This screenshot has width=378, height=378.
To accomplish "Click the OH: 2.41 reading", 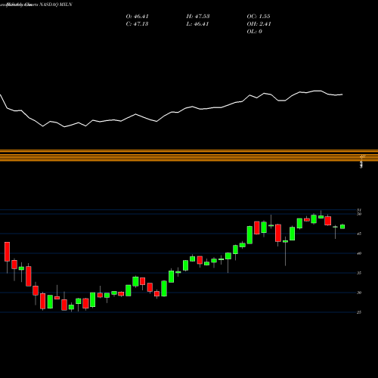I will (259, 24).
